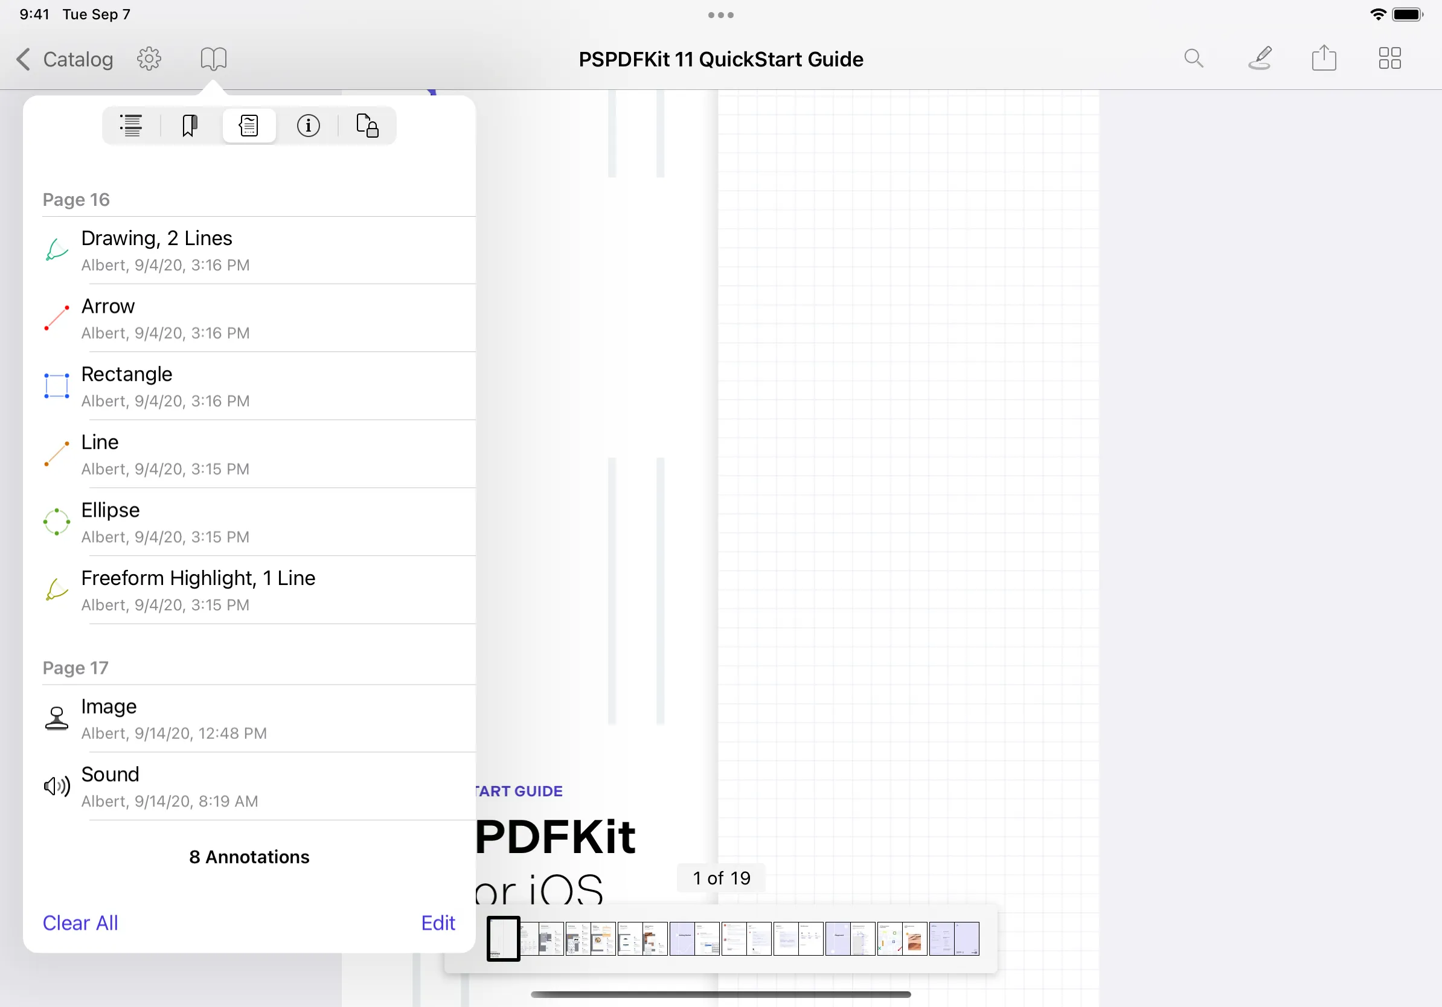This screenshot has height=1007, width=1442.
Task: Open the thumbnail grid view
Action: 1390,59
